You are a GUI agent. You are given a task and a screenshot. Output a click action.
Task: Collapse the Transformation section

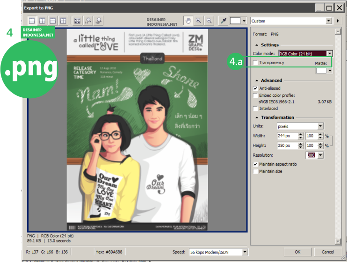pyautogui.click(x=257, y=117)
